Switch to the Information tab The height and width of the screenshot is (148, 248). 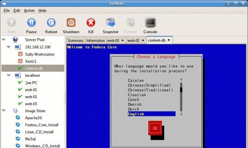click(96, 40)
